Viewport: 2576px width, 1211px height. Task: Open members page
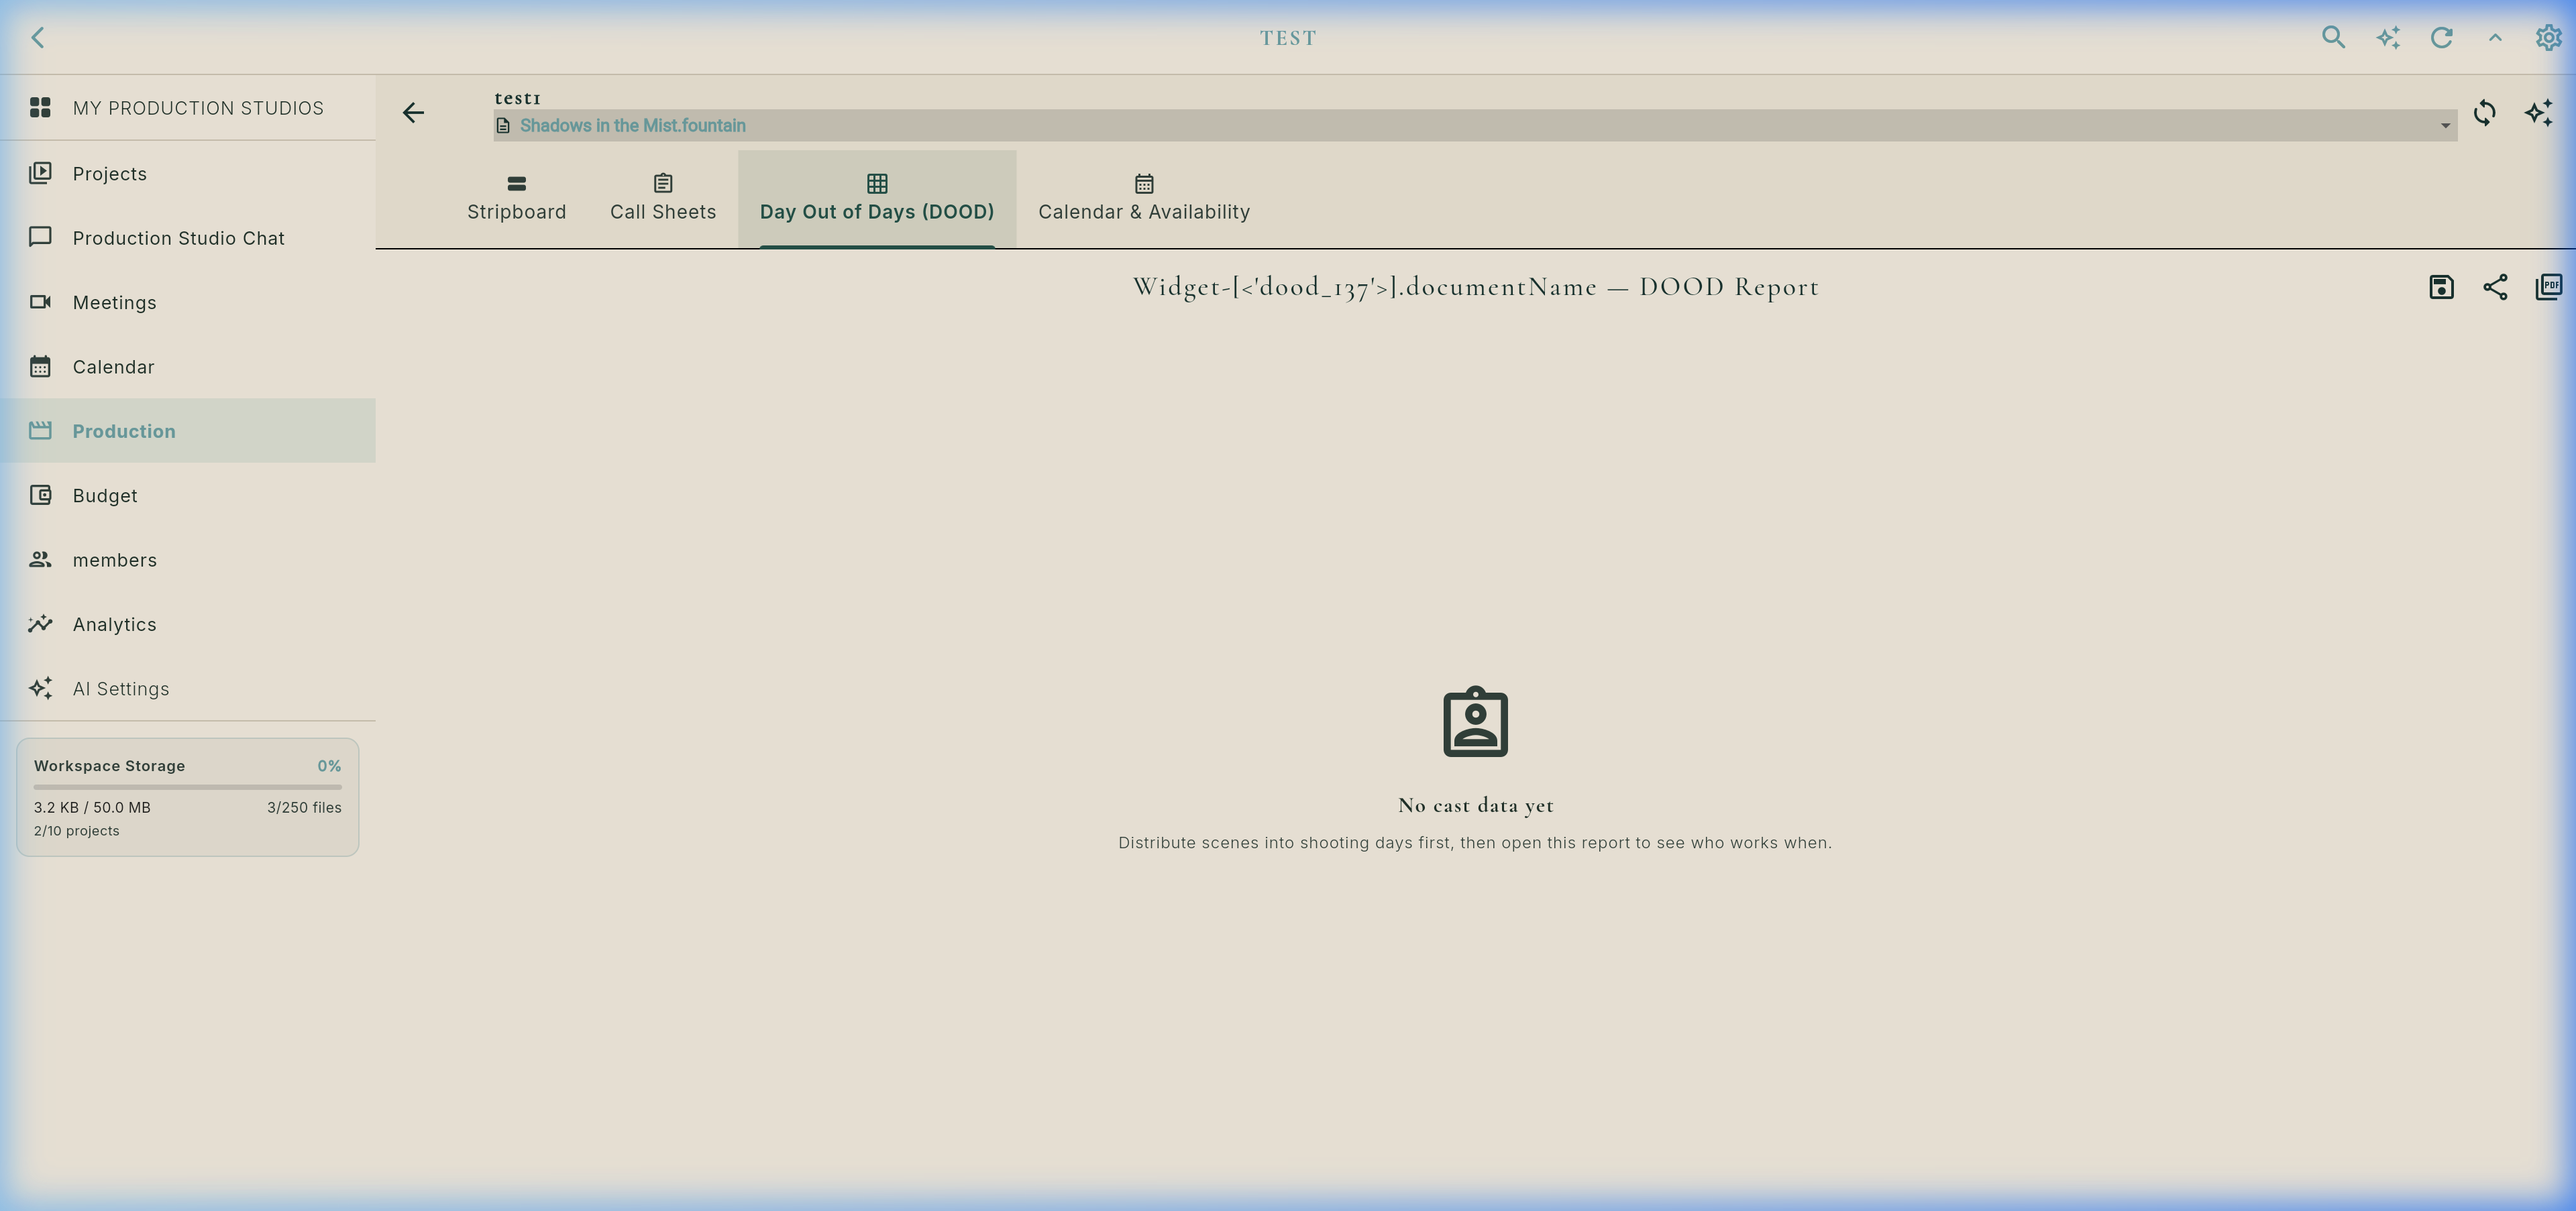(x=188, y=559)
